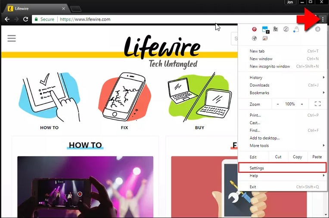Click the green Secure padlock indicator
This screenshot has height=218, width=329.
[x=37, y=19]
